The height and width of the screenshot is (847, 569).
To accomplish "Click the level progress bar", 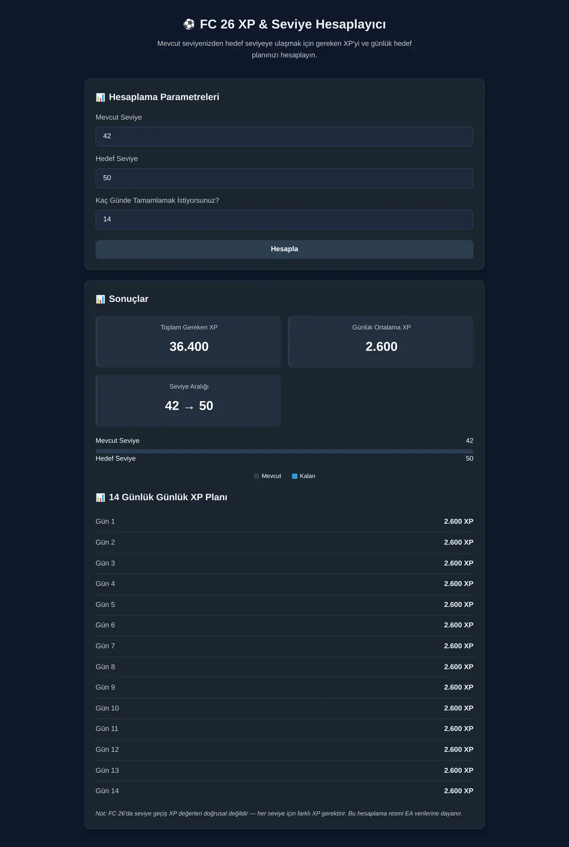I will coord(284,451).
